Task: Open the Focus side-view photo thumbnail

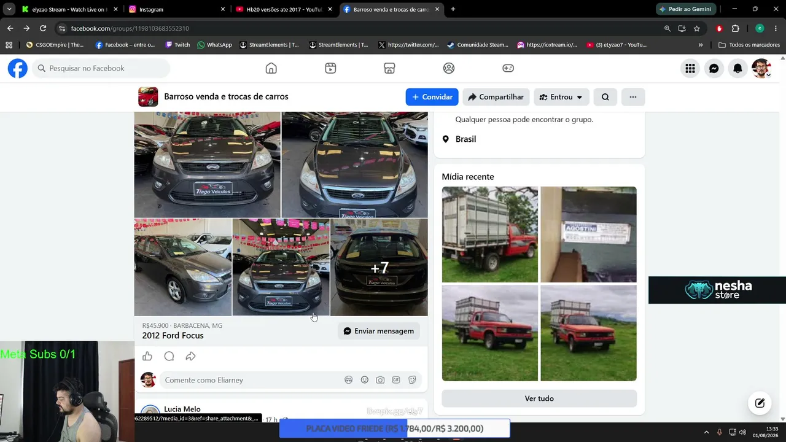Action: [183, 267]
